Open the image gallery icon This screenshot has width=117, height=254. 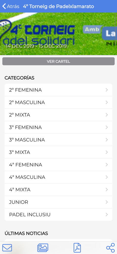click(x=43, y=248)
